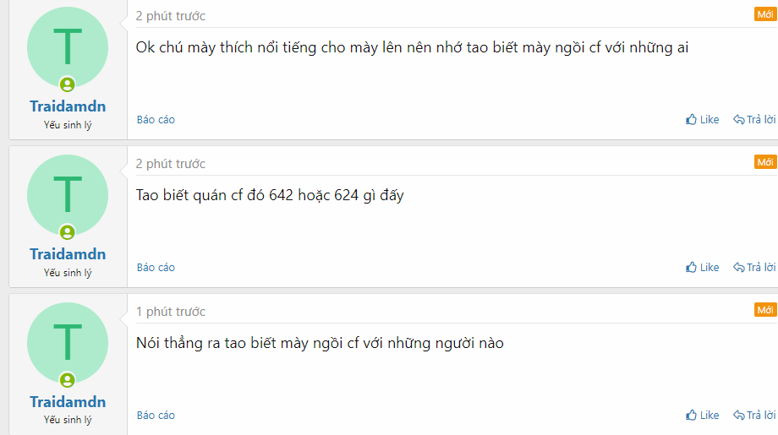This screenshot has height=435, width=778.
Task: Click the Mới badge on the first post
Action: pyautogui.click(x=765, y=14)
